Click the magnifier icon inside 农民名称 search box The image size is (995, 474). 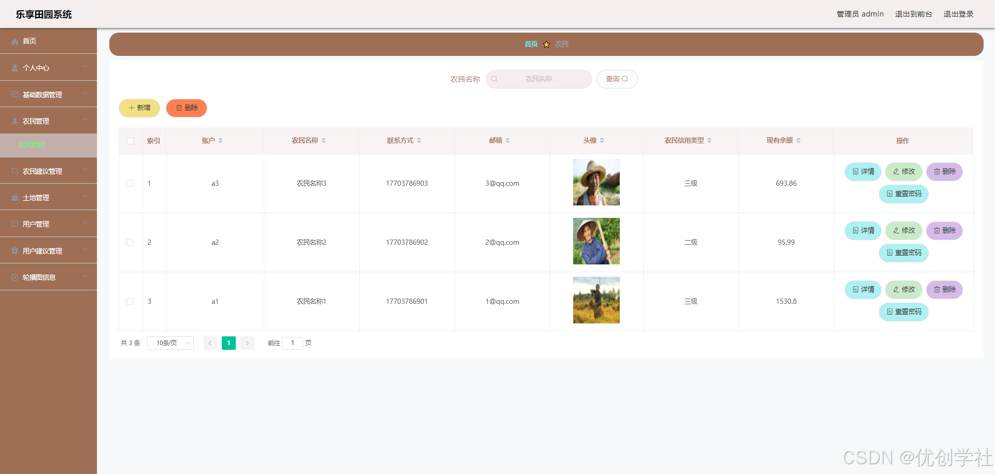(494, 79)
